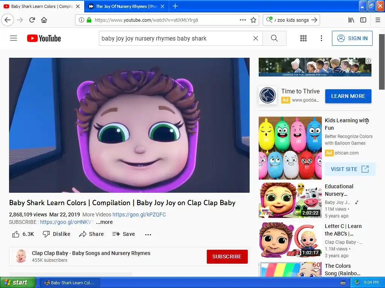Close the Baby Shark Learn Colors tab
The height and width of the screenshot is (288, 385).
(x=78, y=6)
